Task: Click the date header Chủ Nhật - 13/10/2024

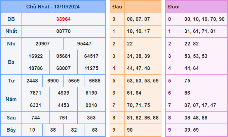Action: (x=53, y=7)
